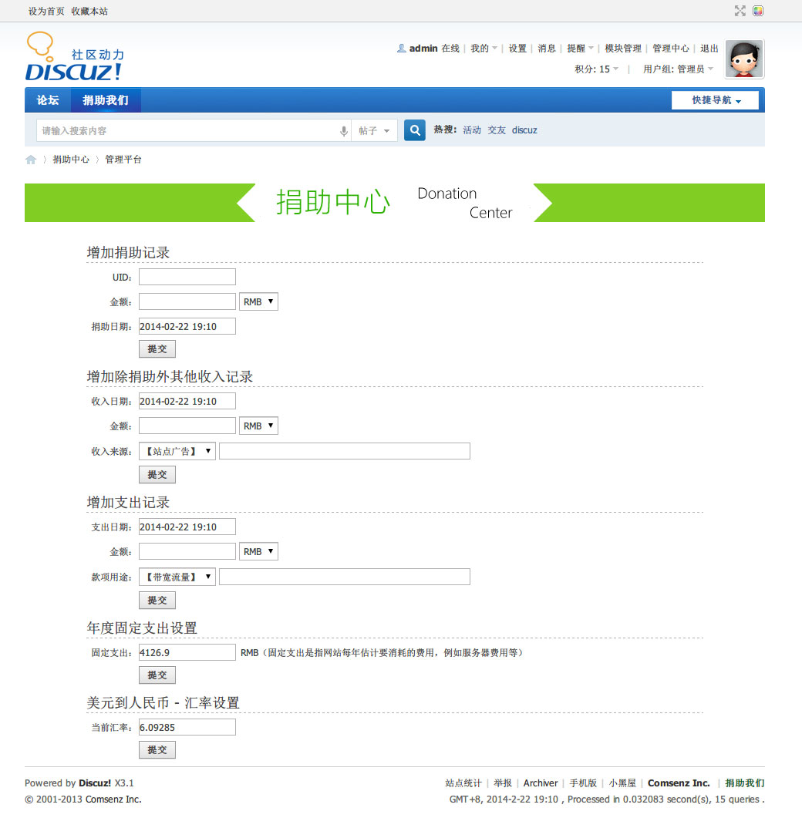The image size is (802, 818).
Task: Open RMB currency dropdown in 增加支出记录
Action: [258, 552]
